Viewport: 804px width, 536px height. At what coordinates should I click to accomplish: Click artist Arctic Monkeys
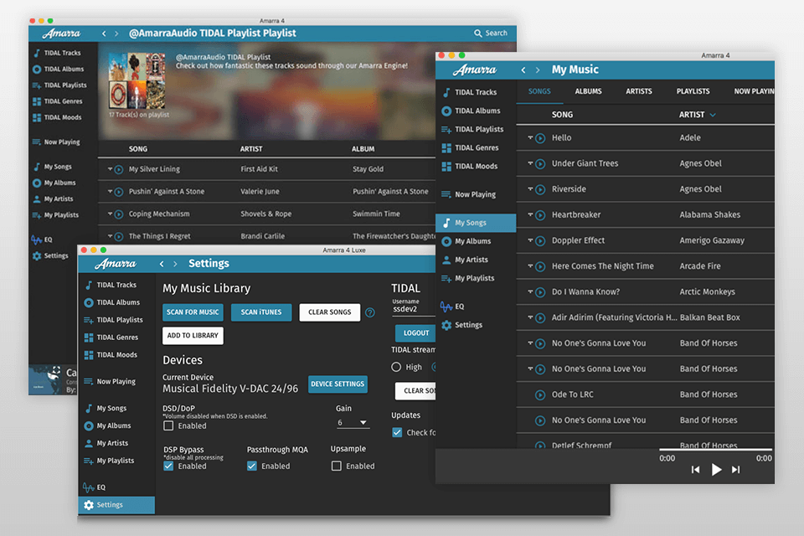coord(707,291)
